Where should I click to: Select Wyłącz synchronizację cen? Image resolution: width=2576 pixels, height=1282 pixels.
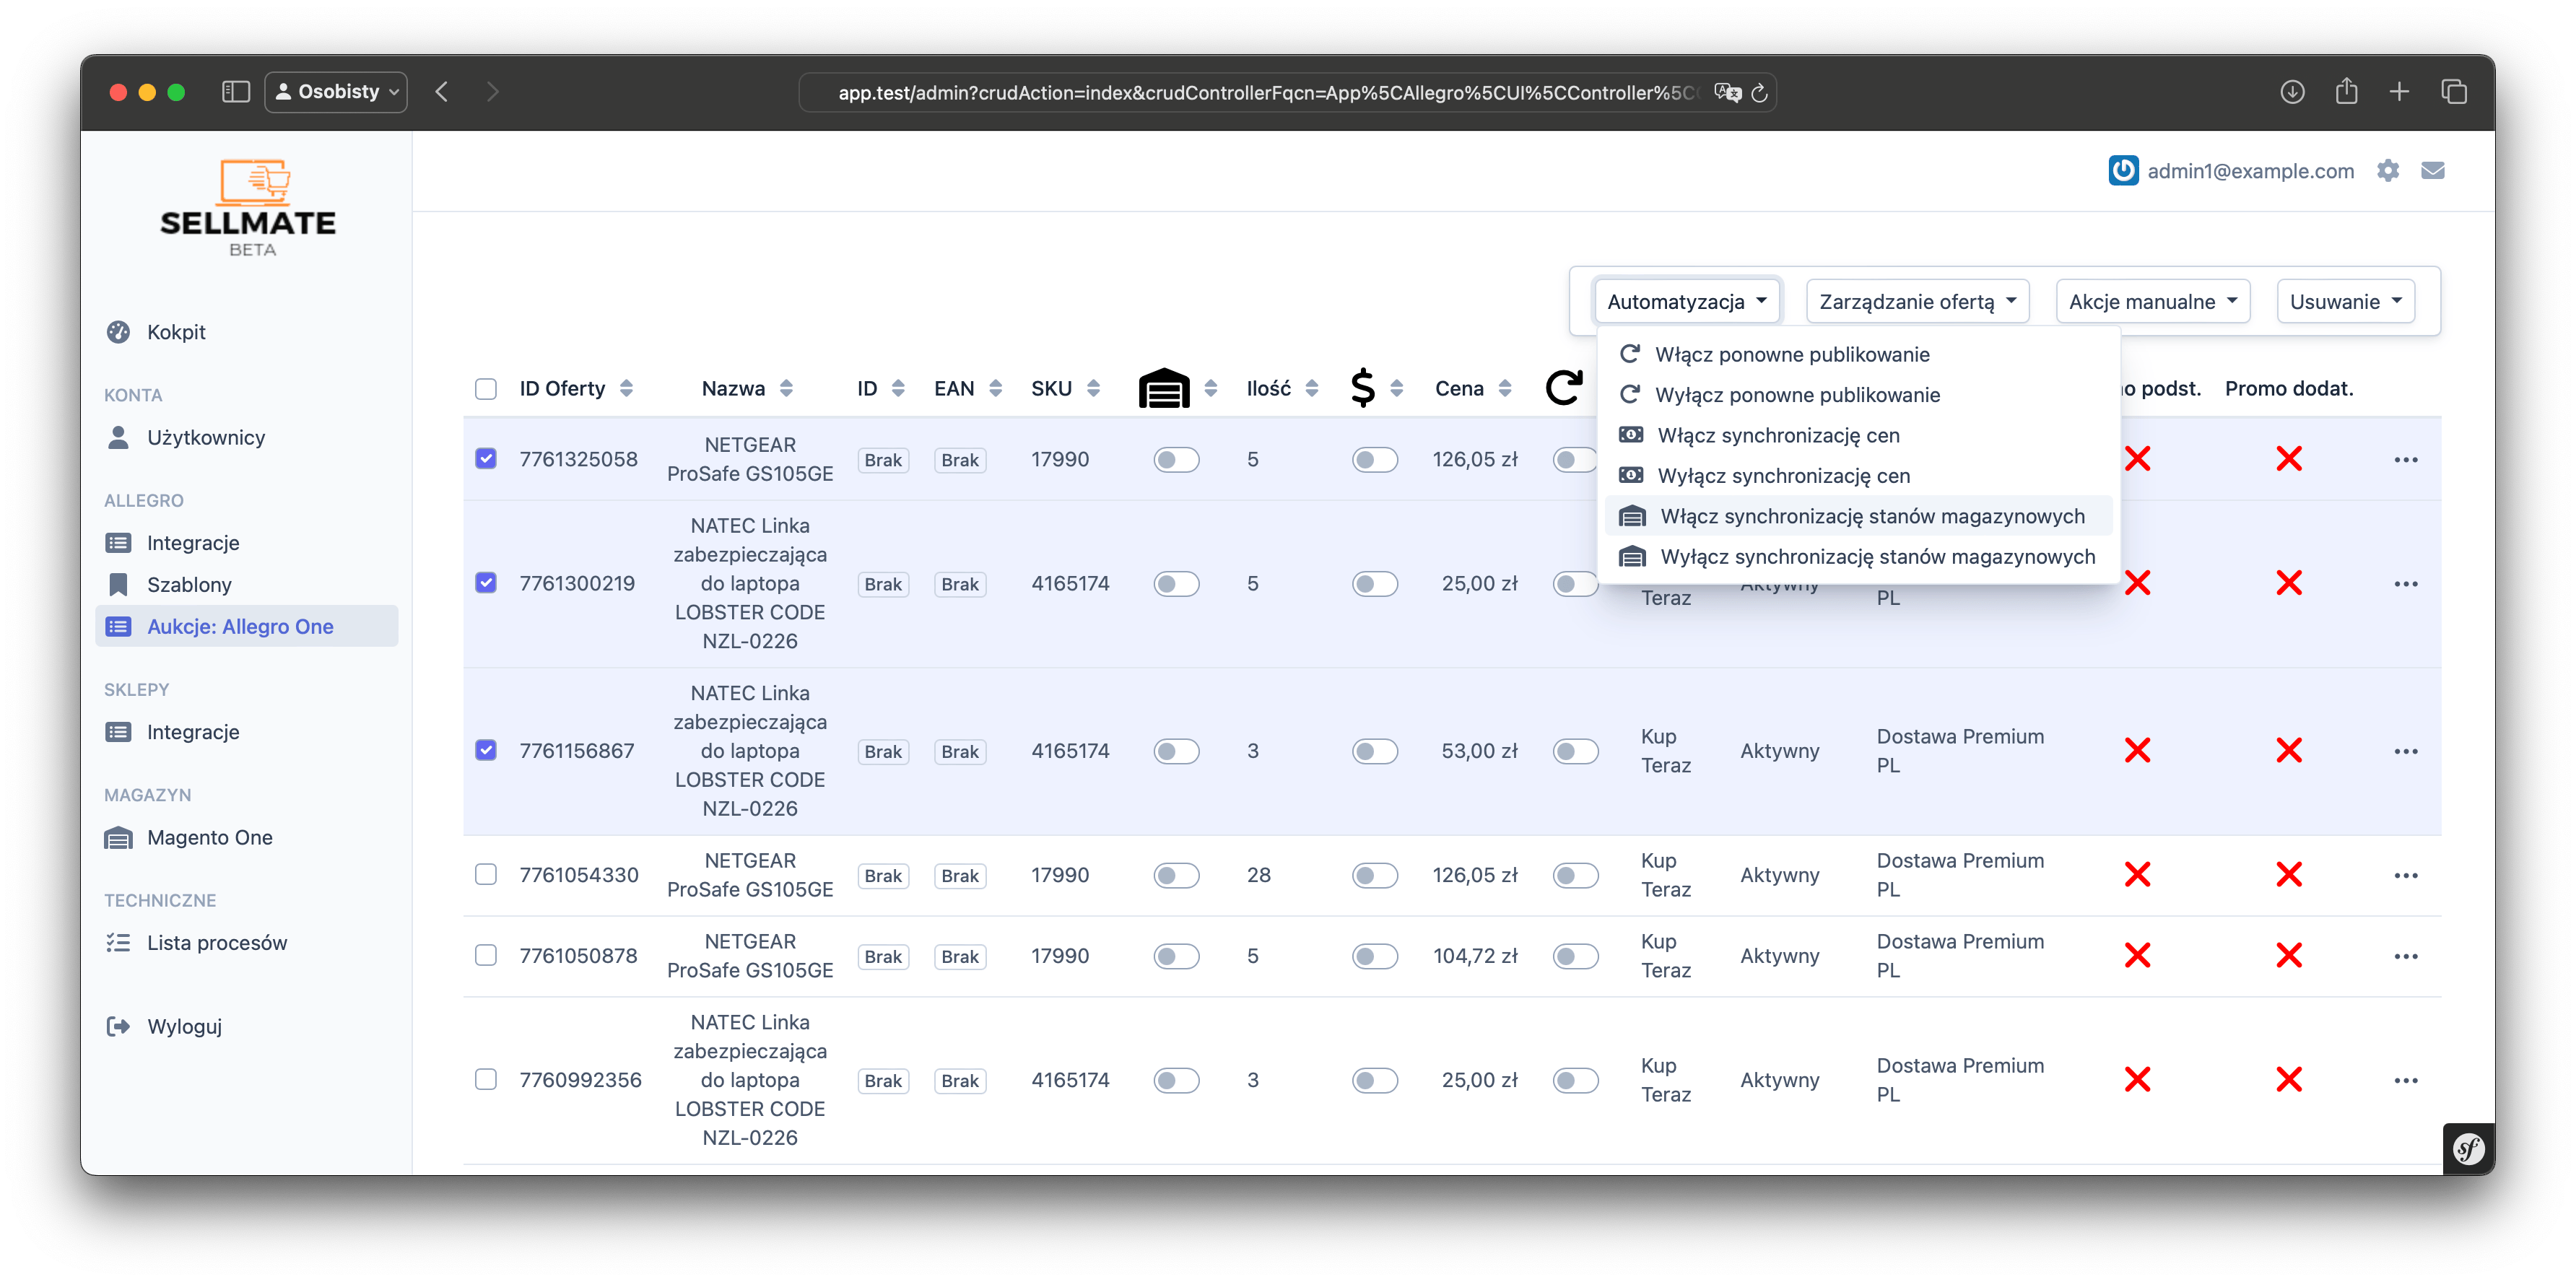(1858, 476)
